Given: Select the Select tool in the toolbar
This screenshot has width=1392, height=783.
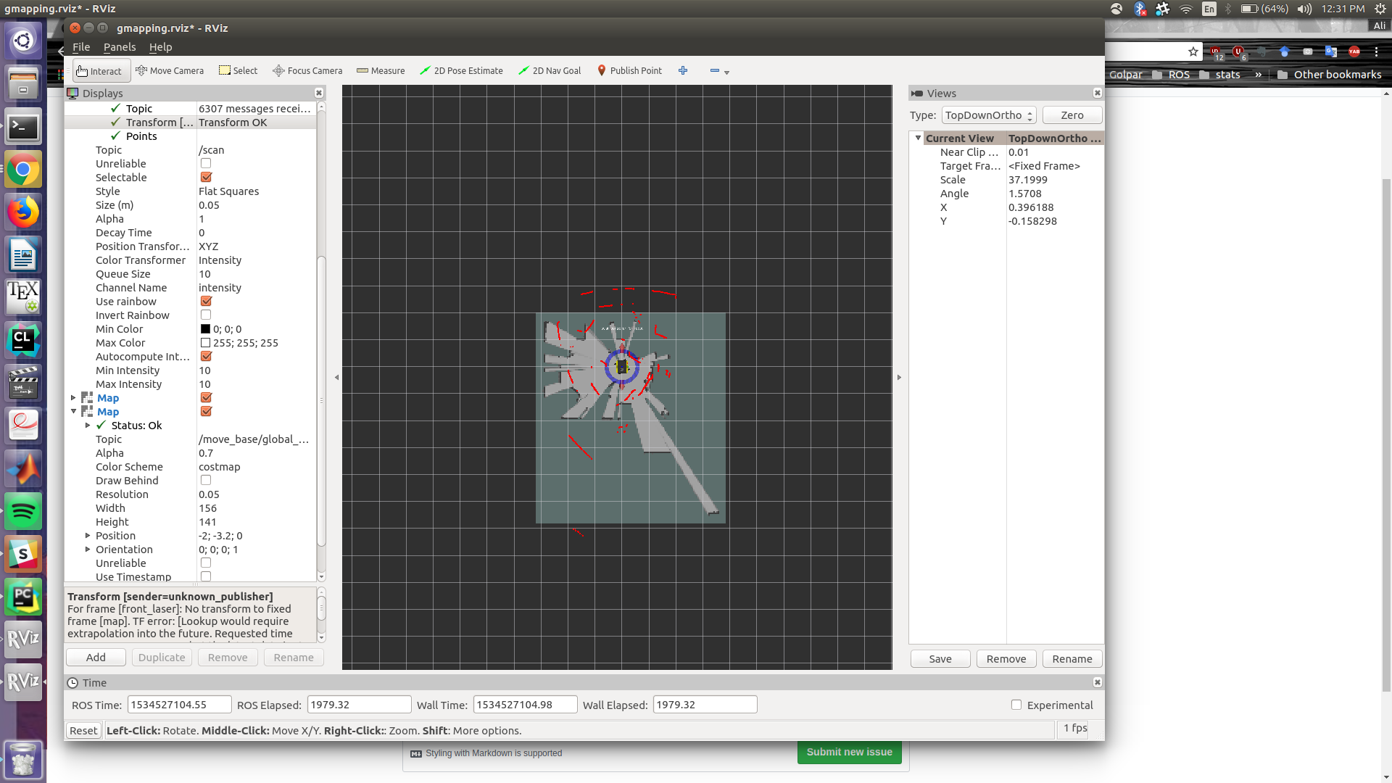Looking at the screenshot, I should pyautogui.click(x=238, y=70).
